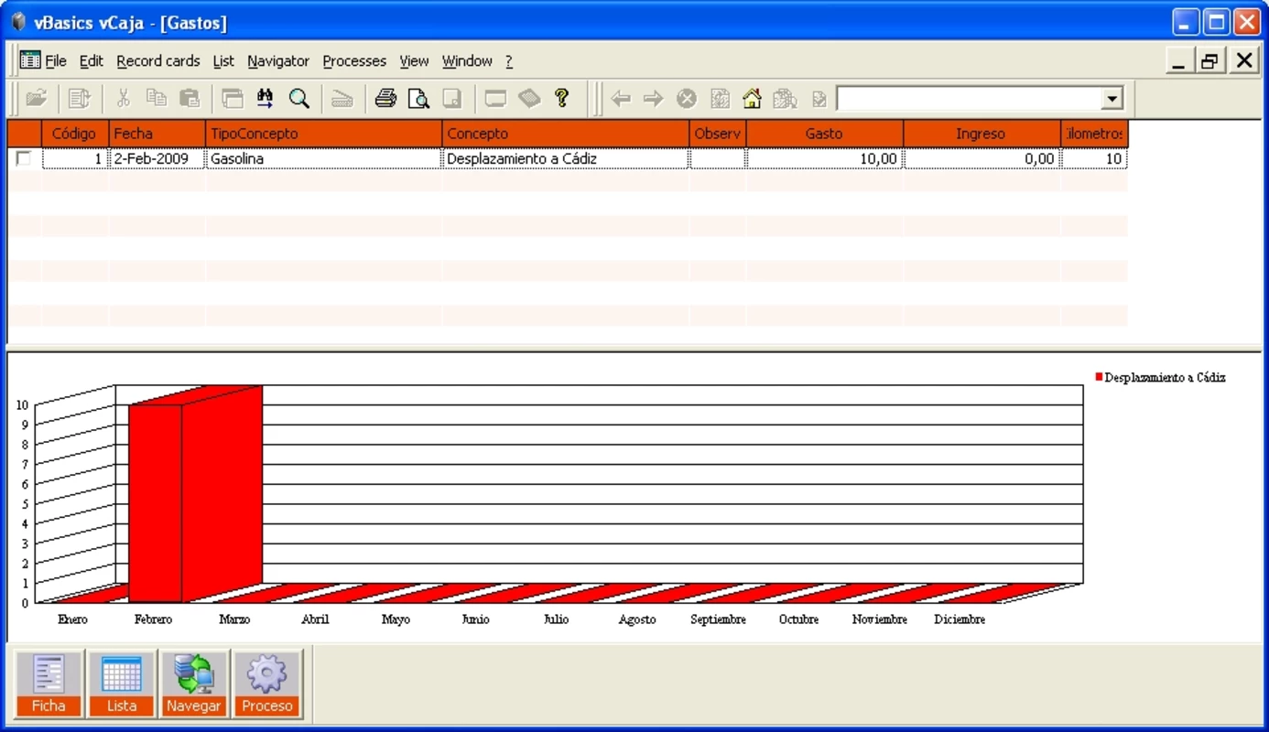
Task: Click the magnifying glass search icon
Action: 298,98
